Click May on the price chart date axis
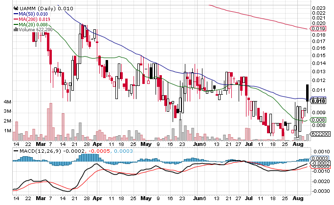This screenshot has height=205, width=334. (x=146, y=144)
